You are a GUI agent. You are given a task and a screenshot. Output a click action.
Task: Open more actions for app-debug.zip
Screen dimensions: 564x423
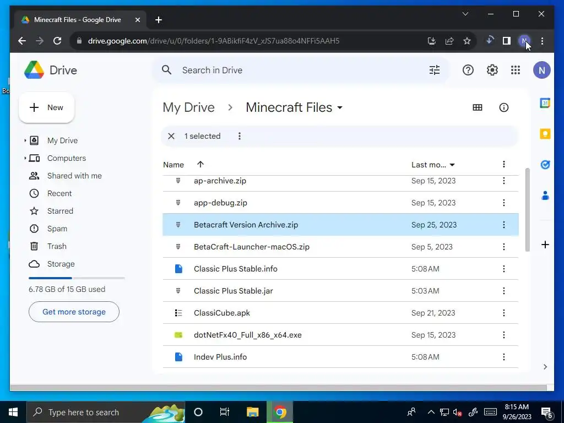pyautogui.click(x=503, y=203)
